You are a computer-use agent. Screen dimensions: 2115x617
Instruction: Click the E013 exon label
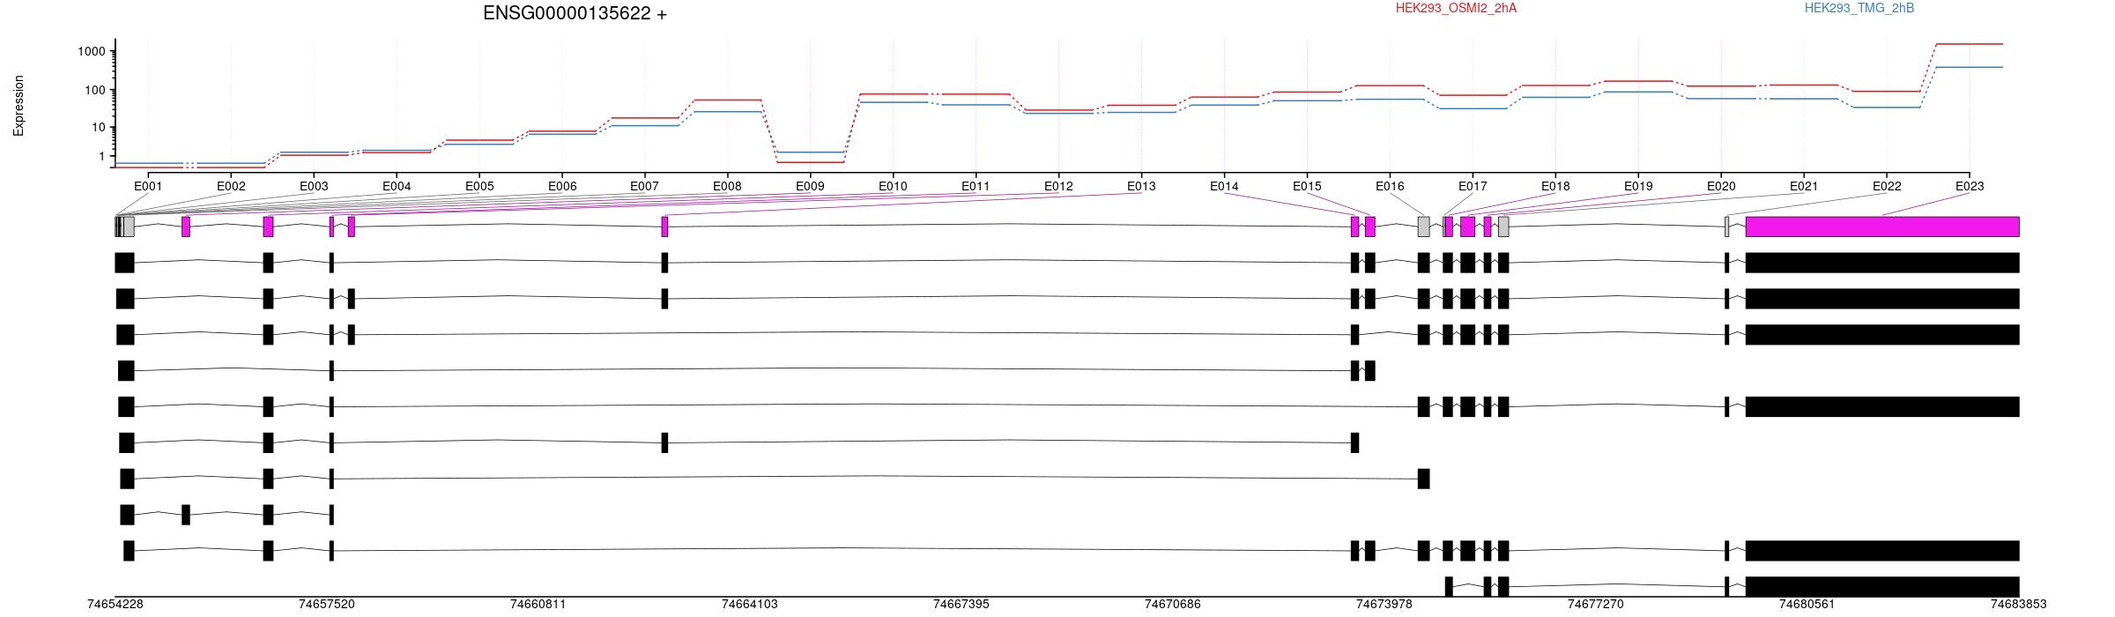pos(1141,186)
